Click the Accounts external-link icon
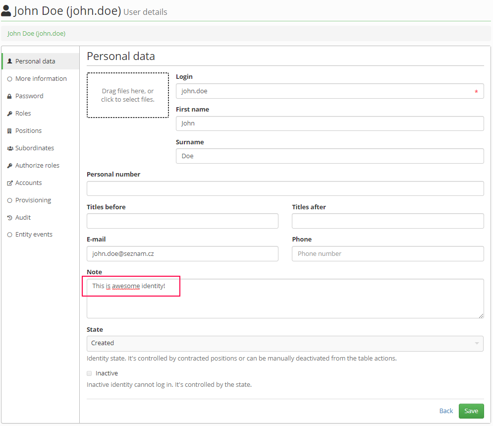Screen dimensions: 493x426 click(x=10, y=183)
